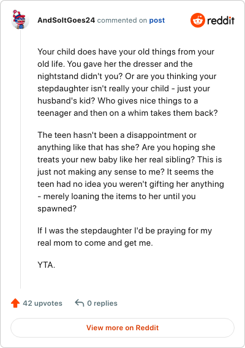The height and width of the screenshot is (348, 245).
Task: Click "View more on Reddit" button
Action: pyautogui.click(x=123, y=328)
